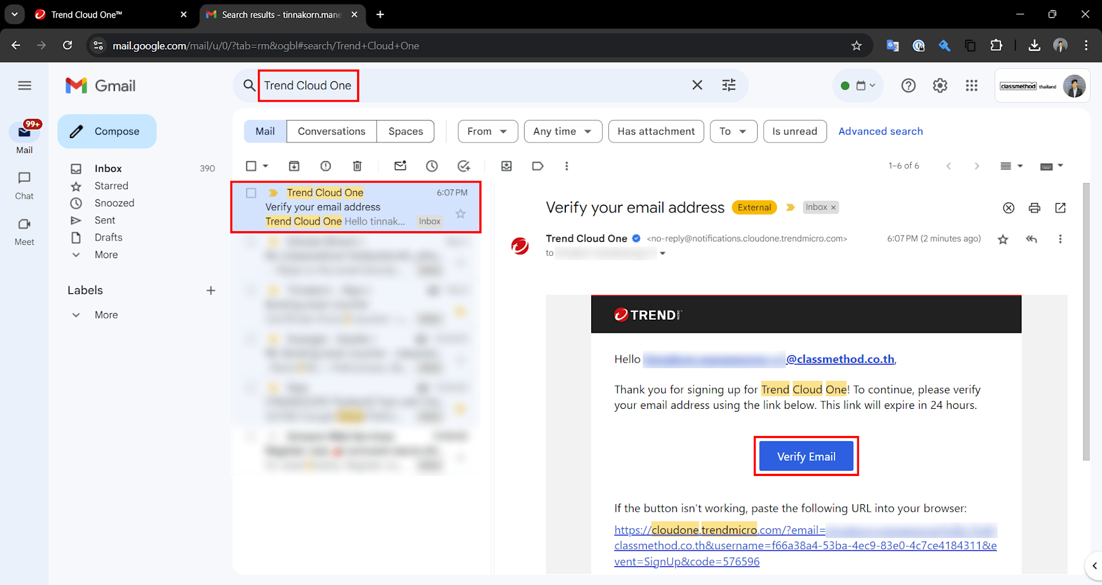1102x585 pixels.
Task: Toggle the Has attachment filter
Action: click(x=656, y=132)
